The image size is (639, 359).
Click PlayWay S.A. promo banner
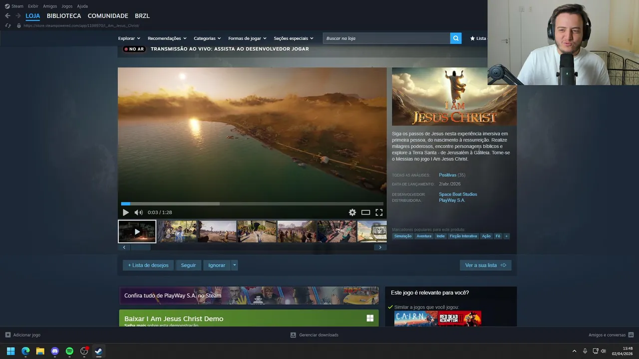click(x=249, y=295)
